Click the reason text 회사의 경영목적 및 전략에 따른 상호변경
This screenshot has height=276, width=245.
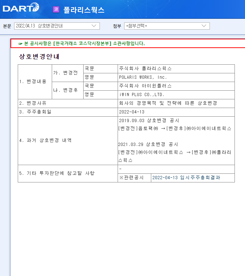point(168,103)
